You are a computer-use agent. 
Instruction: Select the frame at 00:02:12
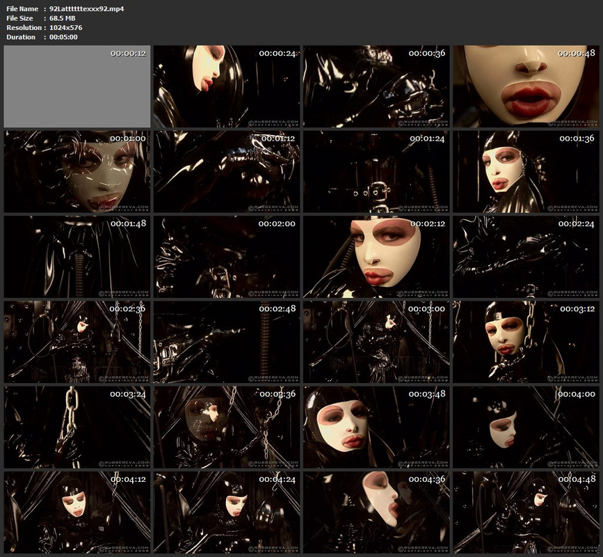(x=376, y=257)
